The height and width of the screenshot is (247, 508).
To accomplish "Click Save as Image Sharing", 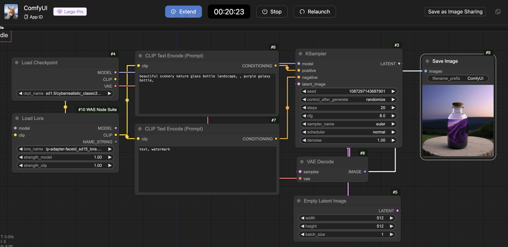I will pyautogui.click(x=455, y=12).
